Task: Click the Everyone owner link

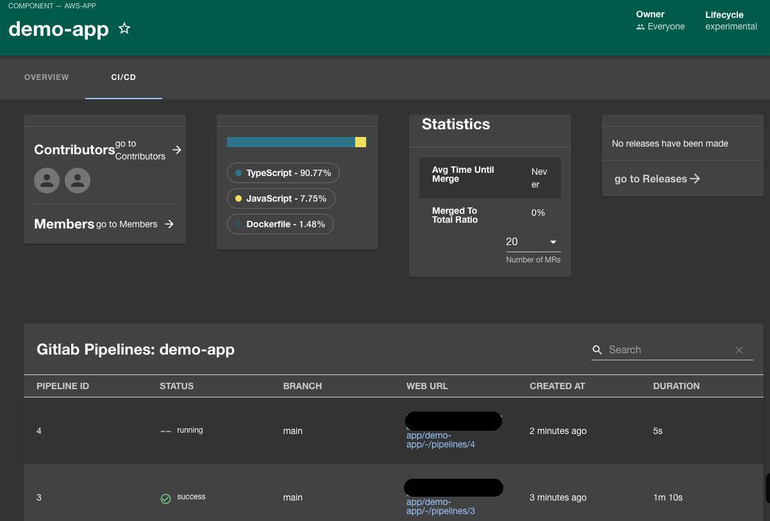Action: (666, 27)
